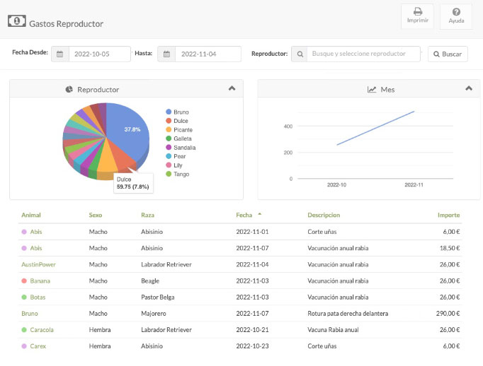Collapse the Reproductor chart panel

(x=232, y=88)
